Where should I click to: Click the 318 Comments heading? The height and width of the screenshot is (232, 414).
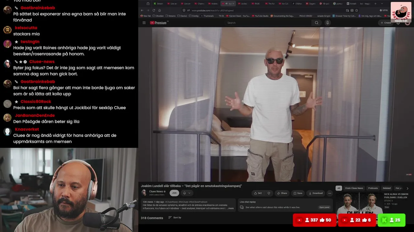[152, 218]
